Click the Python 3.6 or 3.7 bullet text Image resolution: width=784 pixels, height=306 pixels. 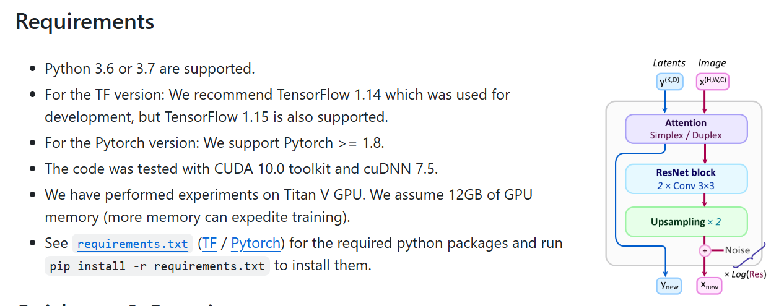click(150, 69)
